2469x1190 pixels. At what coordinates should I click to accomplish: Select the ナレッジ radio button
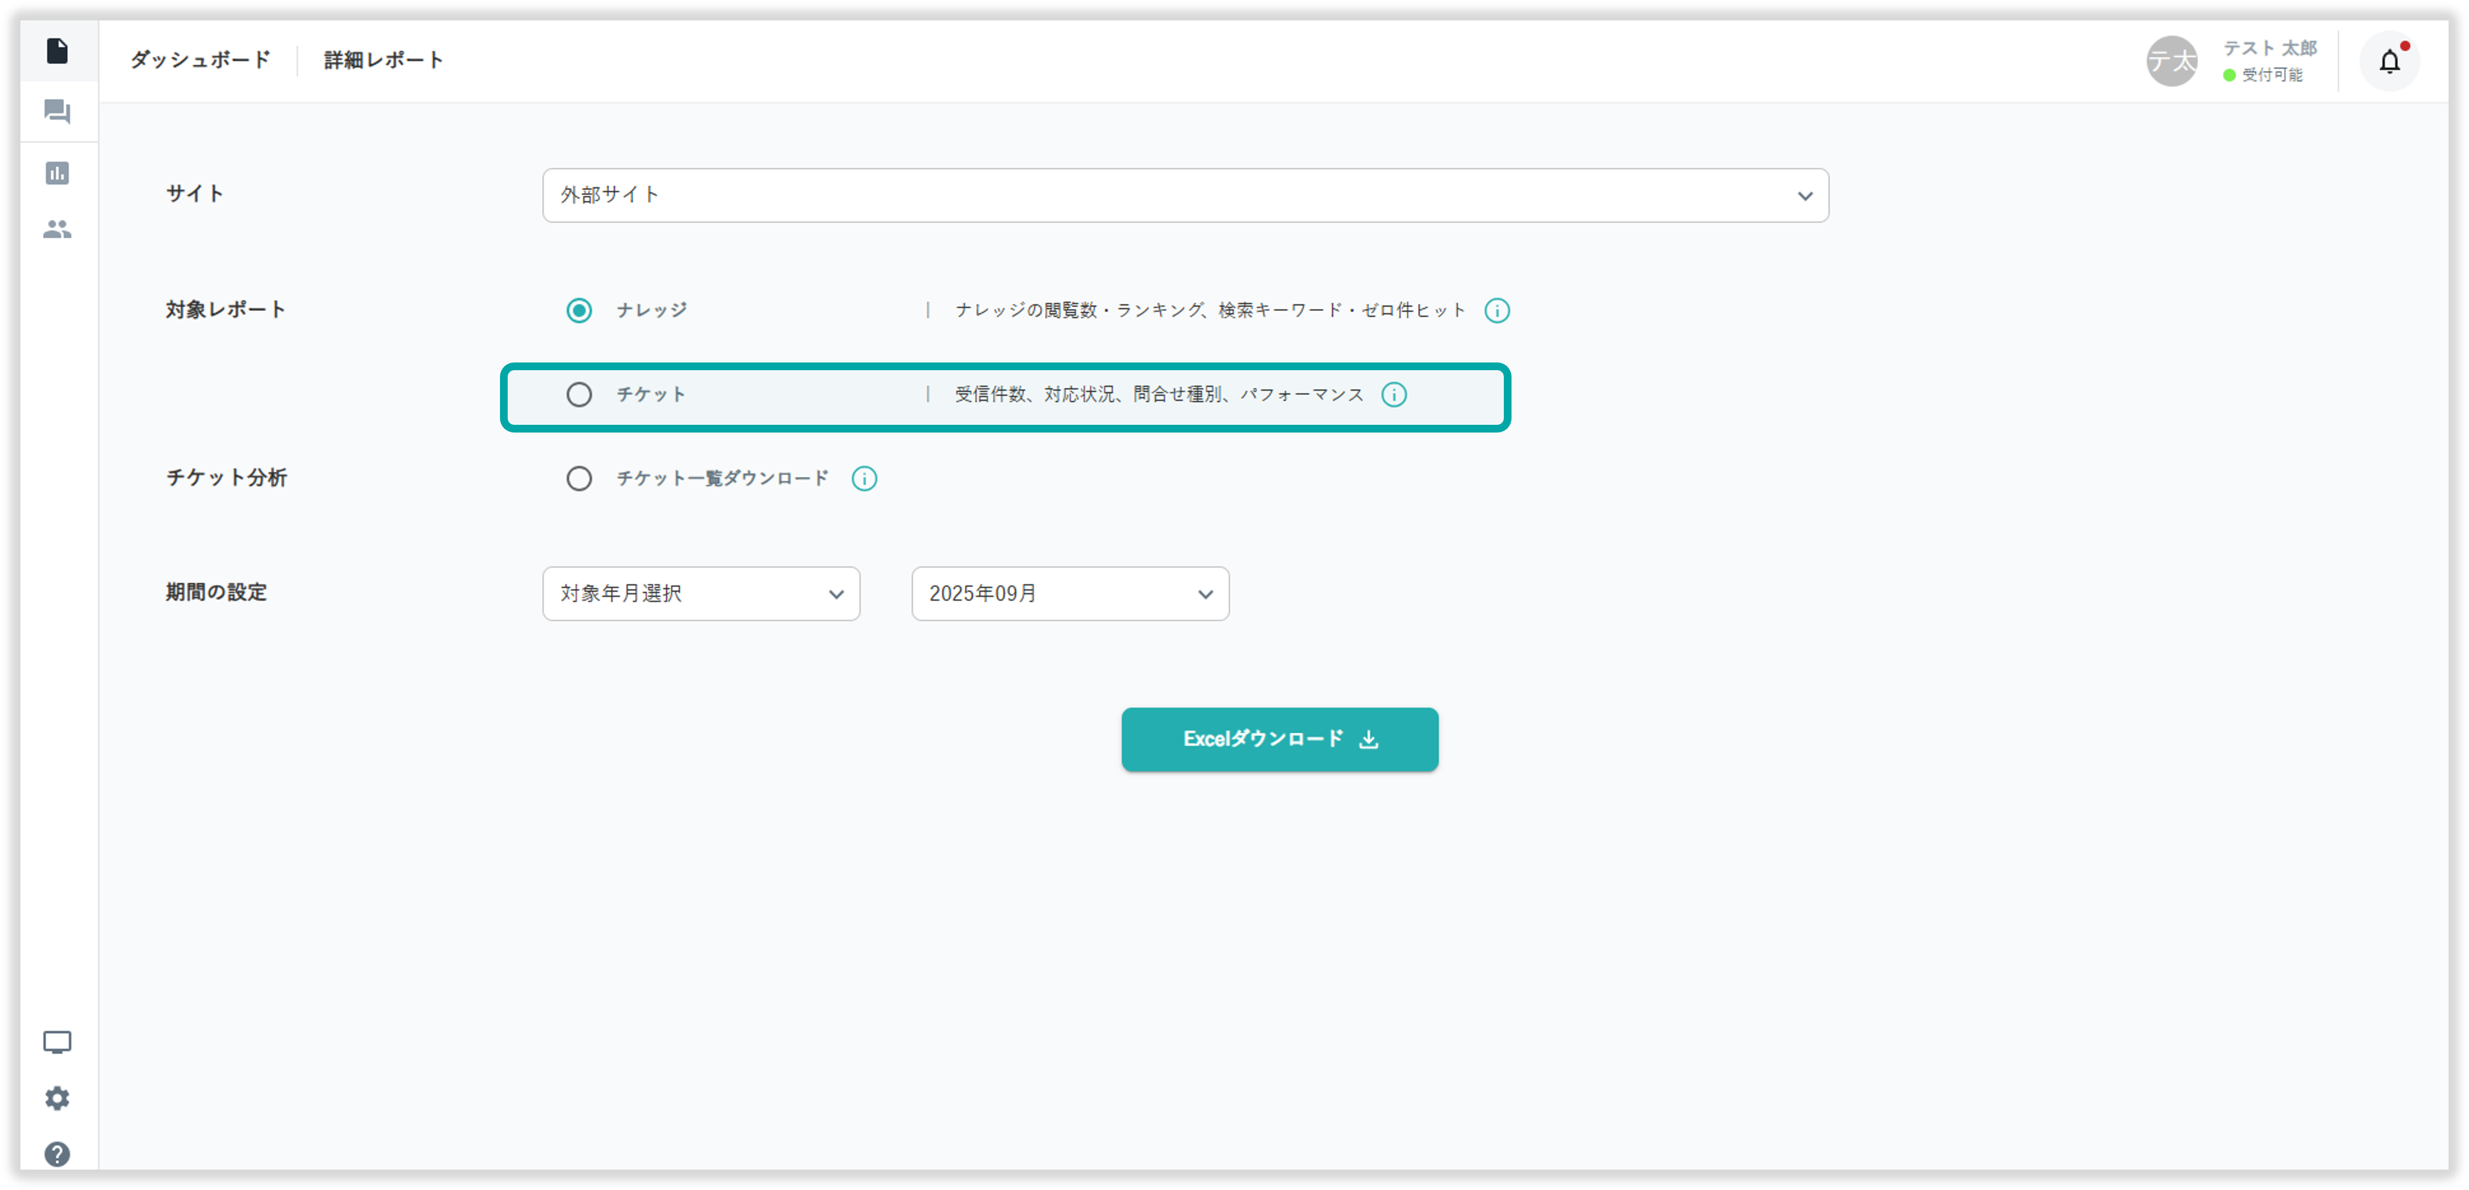(579, 311)
